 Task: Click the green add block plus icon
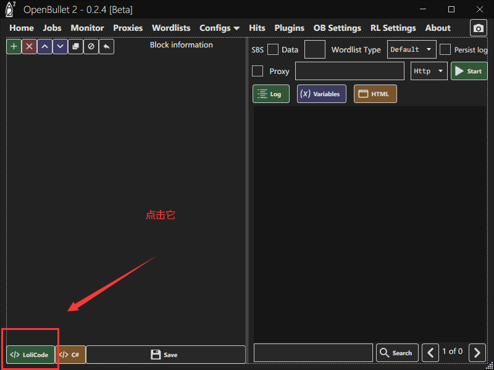pos(14,47)
